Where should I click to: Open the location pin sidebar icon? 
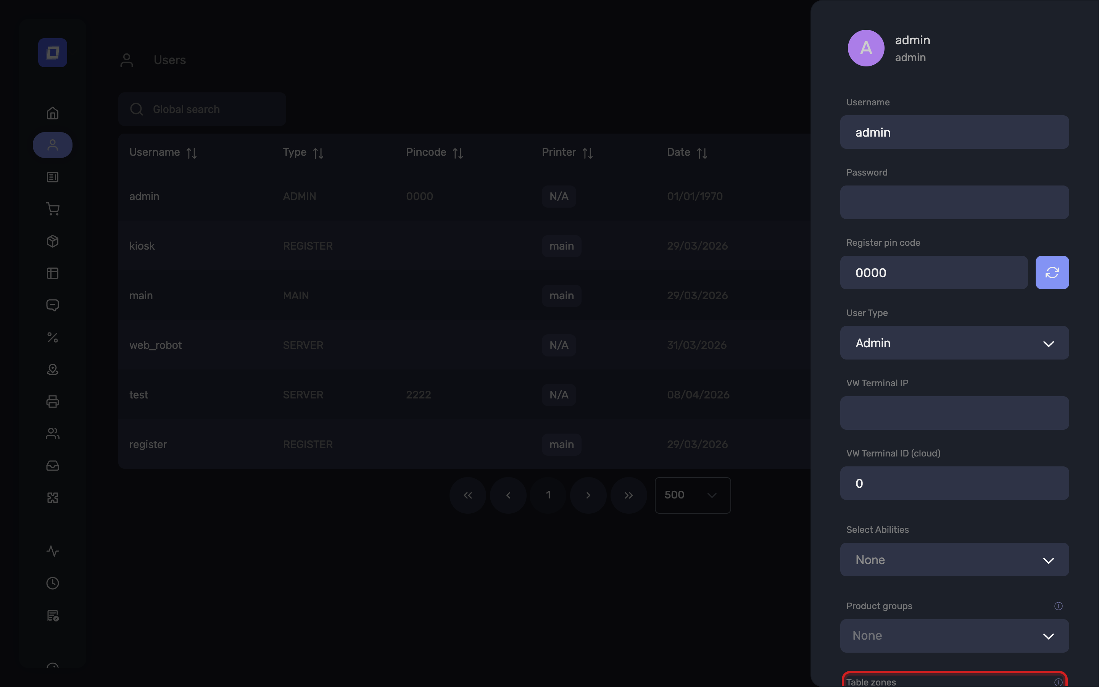coord(53,369)
